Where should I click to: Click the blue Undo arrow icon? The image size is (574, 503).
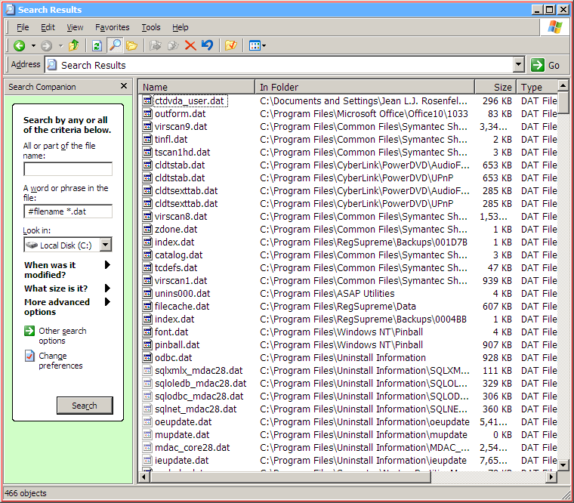coord(207,45)
